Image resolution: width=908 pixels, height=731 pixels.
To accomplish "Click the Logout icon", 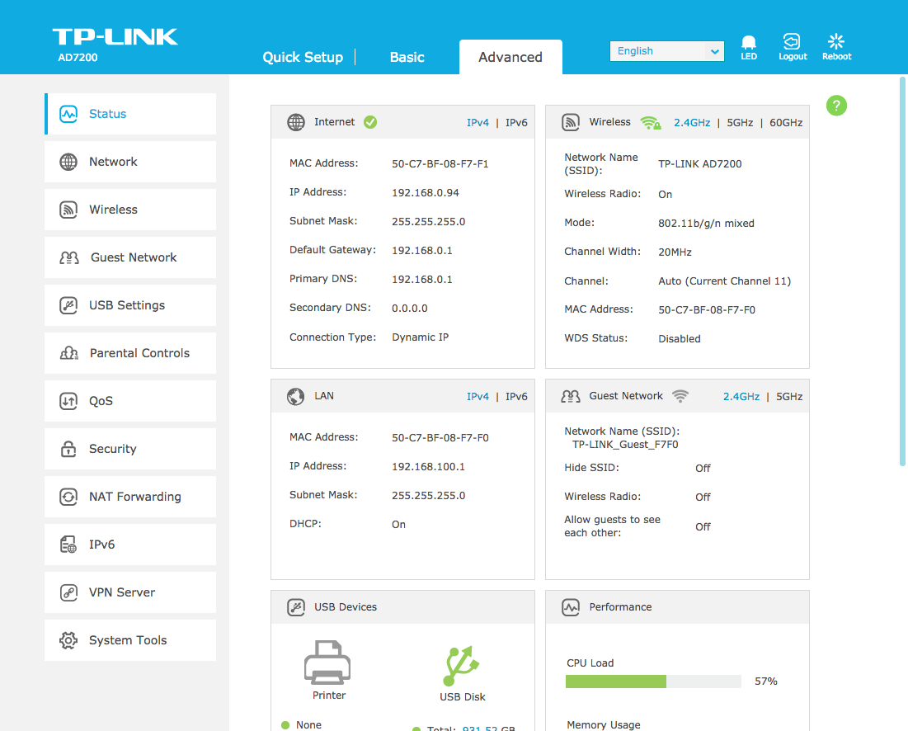I will [x=792, y=43].
